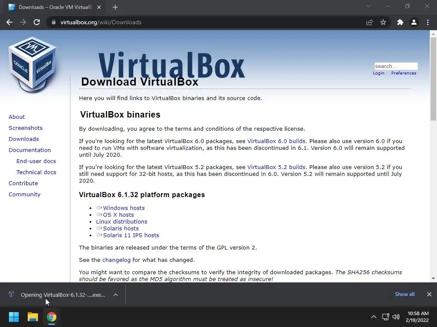This screenshot has height=327, width=437.
Task: Click the volume speaker tray icon
Action: (x=396, y=317)
